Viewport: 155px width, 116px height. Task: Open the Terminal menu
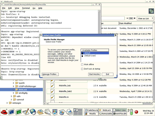pos(26,8)
